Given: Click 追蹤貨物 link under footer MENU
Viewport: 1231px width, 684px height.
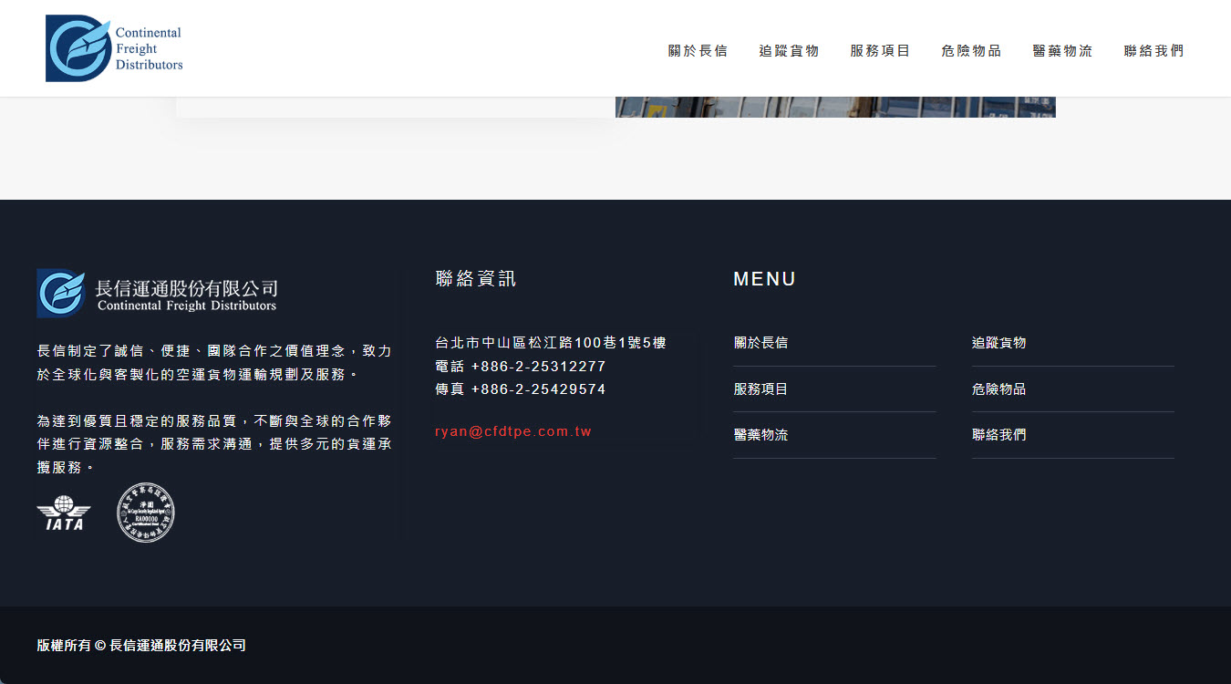Looking at the screenshot, I should pyautogui.click(x=998, y=343).
